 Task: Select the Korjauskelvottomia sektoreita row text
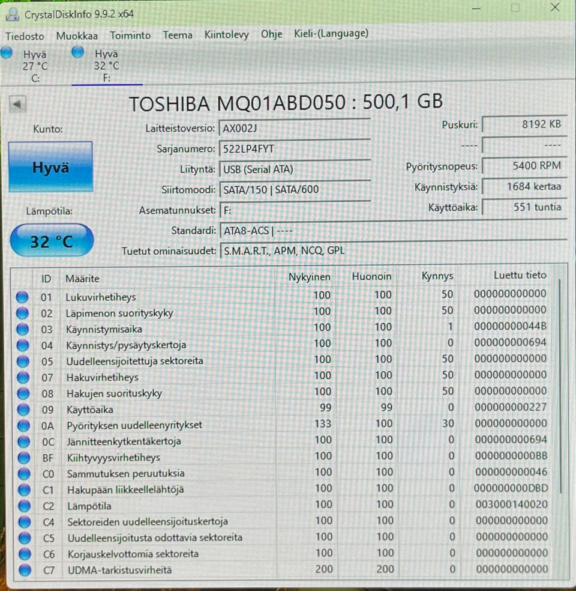coord(133,554)
